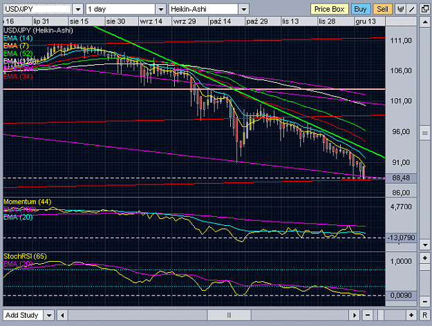Screen dimensions: 432x326
Task: Click the EMA (34) legend label
Action: coord(18,76)
